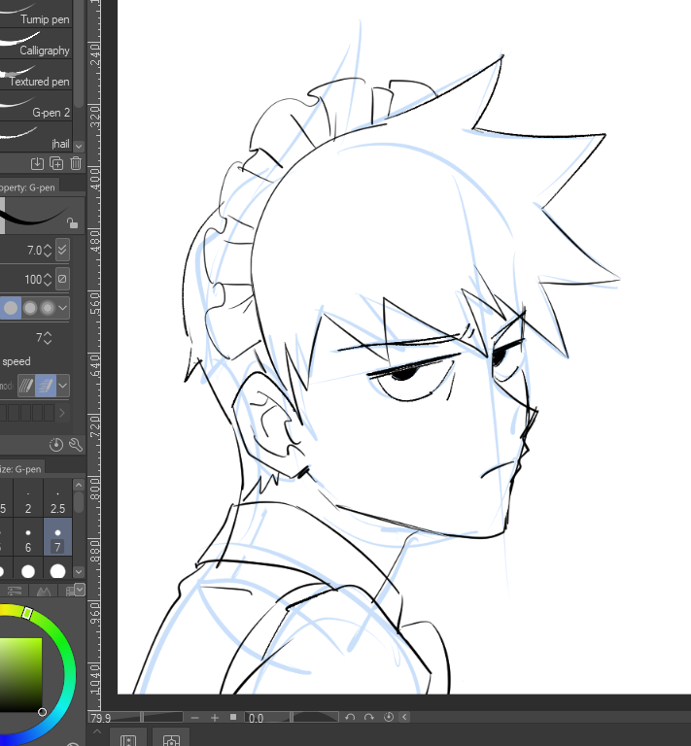Select the Calligraphy sub tool
This screenshot has height=746, width=691.
tap(36, 44)
